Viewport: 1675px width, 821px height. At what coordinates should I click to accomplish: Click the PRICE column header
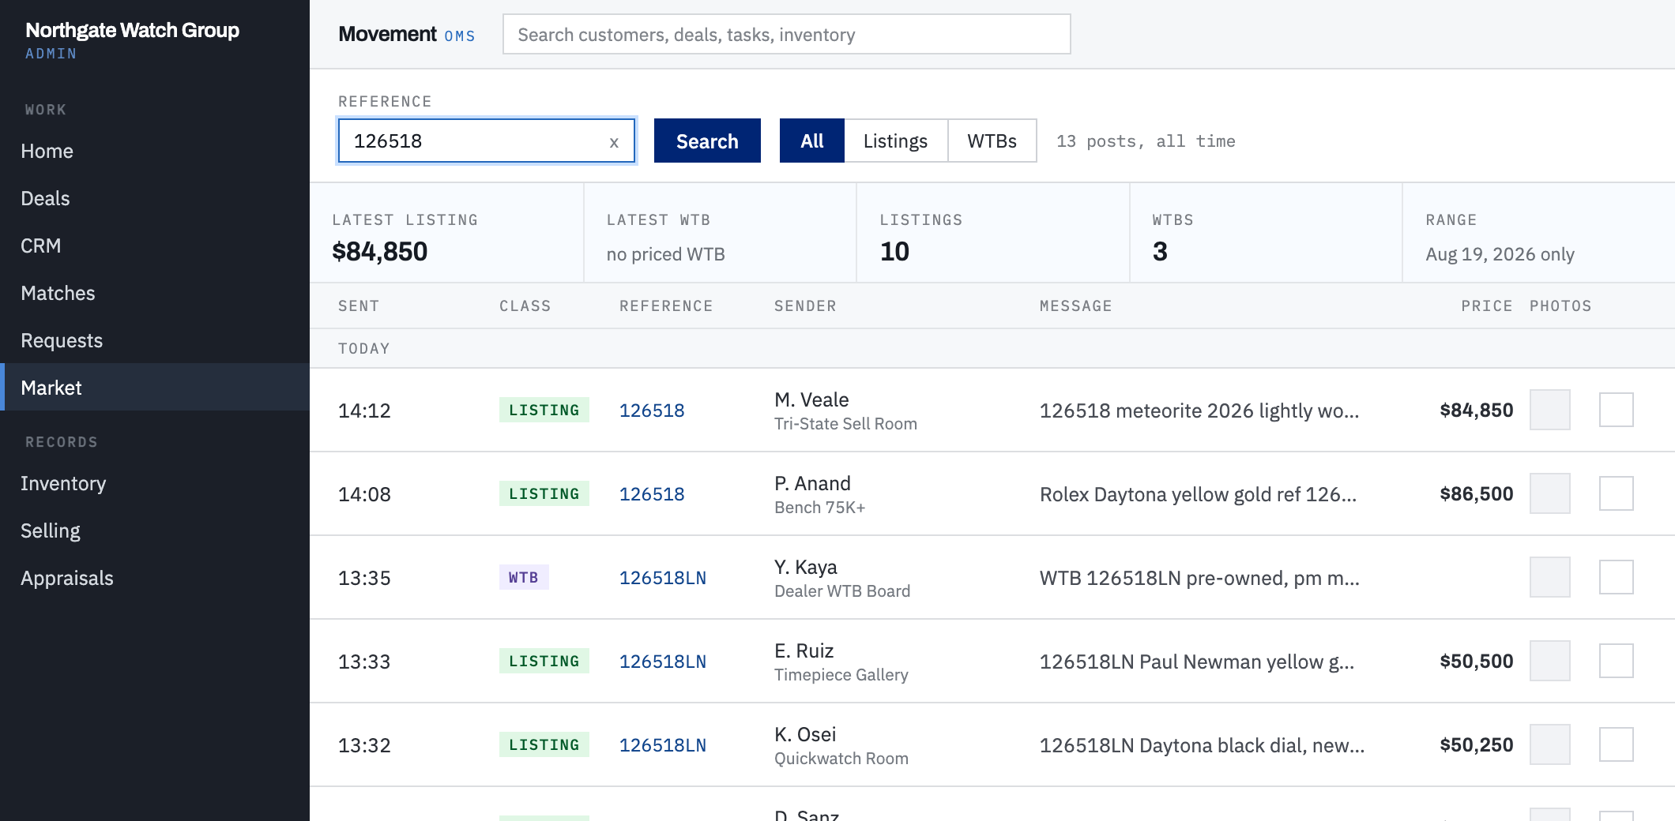[1486, 306]
